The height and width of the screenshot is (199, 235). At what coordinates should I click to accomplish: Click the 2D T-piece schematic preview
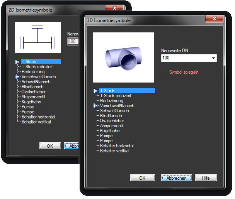(37, 37)
